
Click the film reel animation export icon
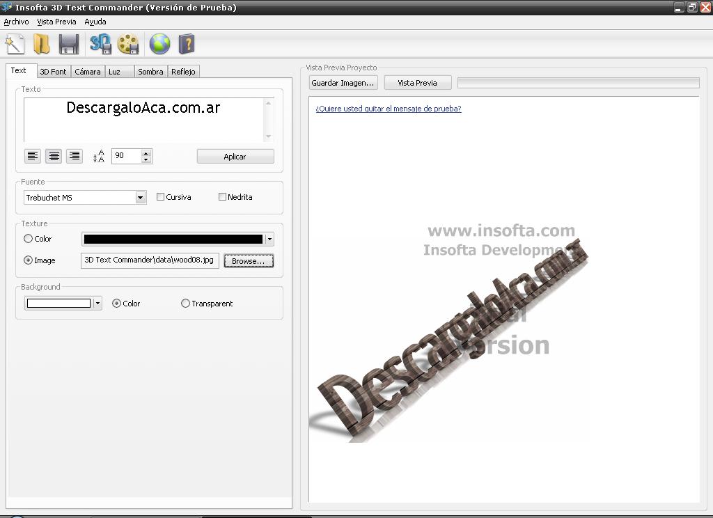point(128,44)
